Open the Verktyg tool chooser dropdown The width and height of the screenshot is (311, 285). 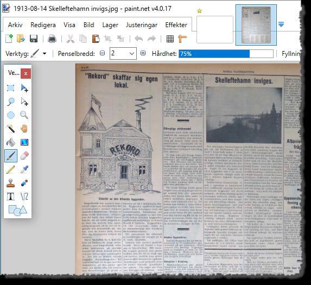click(x=45, y=54)
